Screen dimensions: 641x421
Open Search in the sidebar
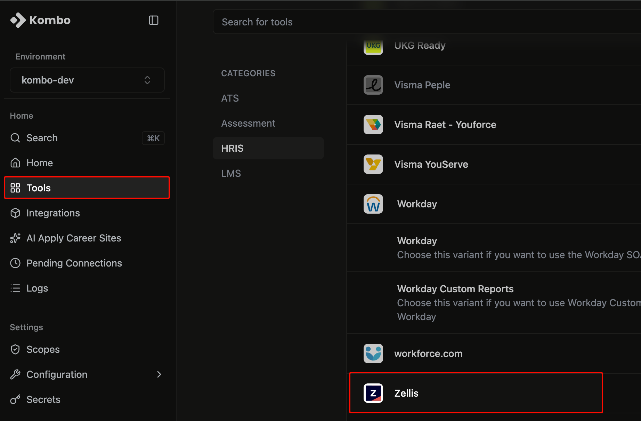click(x=87, y=138)
